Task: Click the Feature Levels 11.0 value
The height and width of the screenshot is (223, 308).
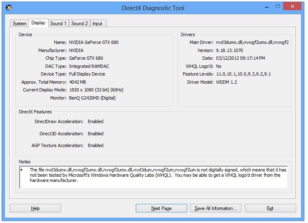Action: pyautogui.click(x=244, y=74)
